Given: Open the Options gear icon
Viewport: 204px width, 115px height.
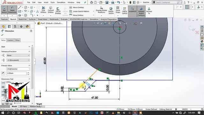Looking at the screenshot, I should (x=138, y=2).
